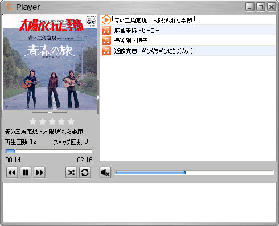Pause playback with the pause button

26,172
